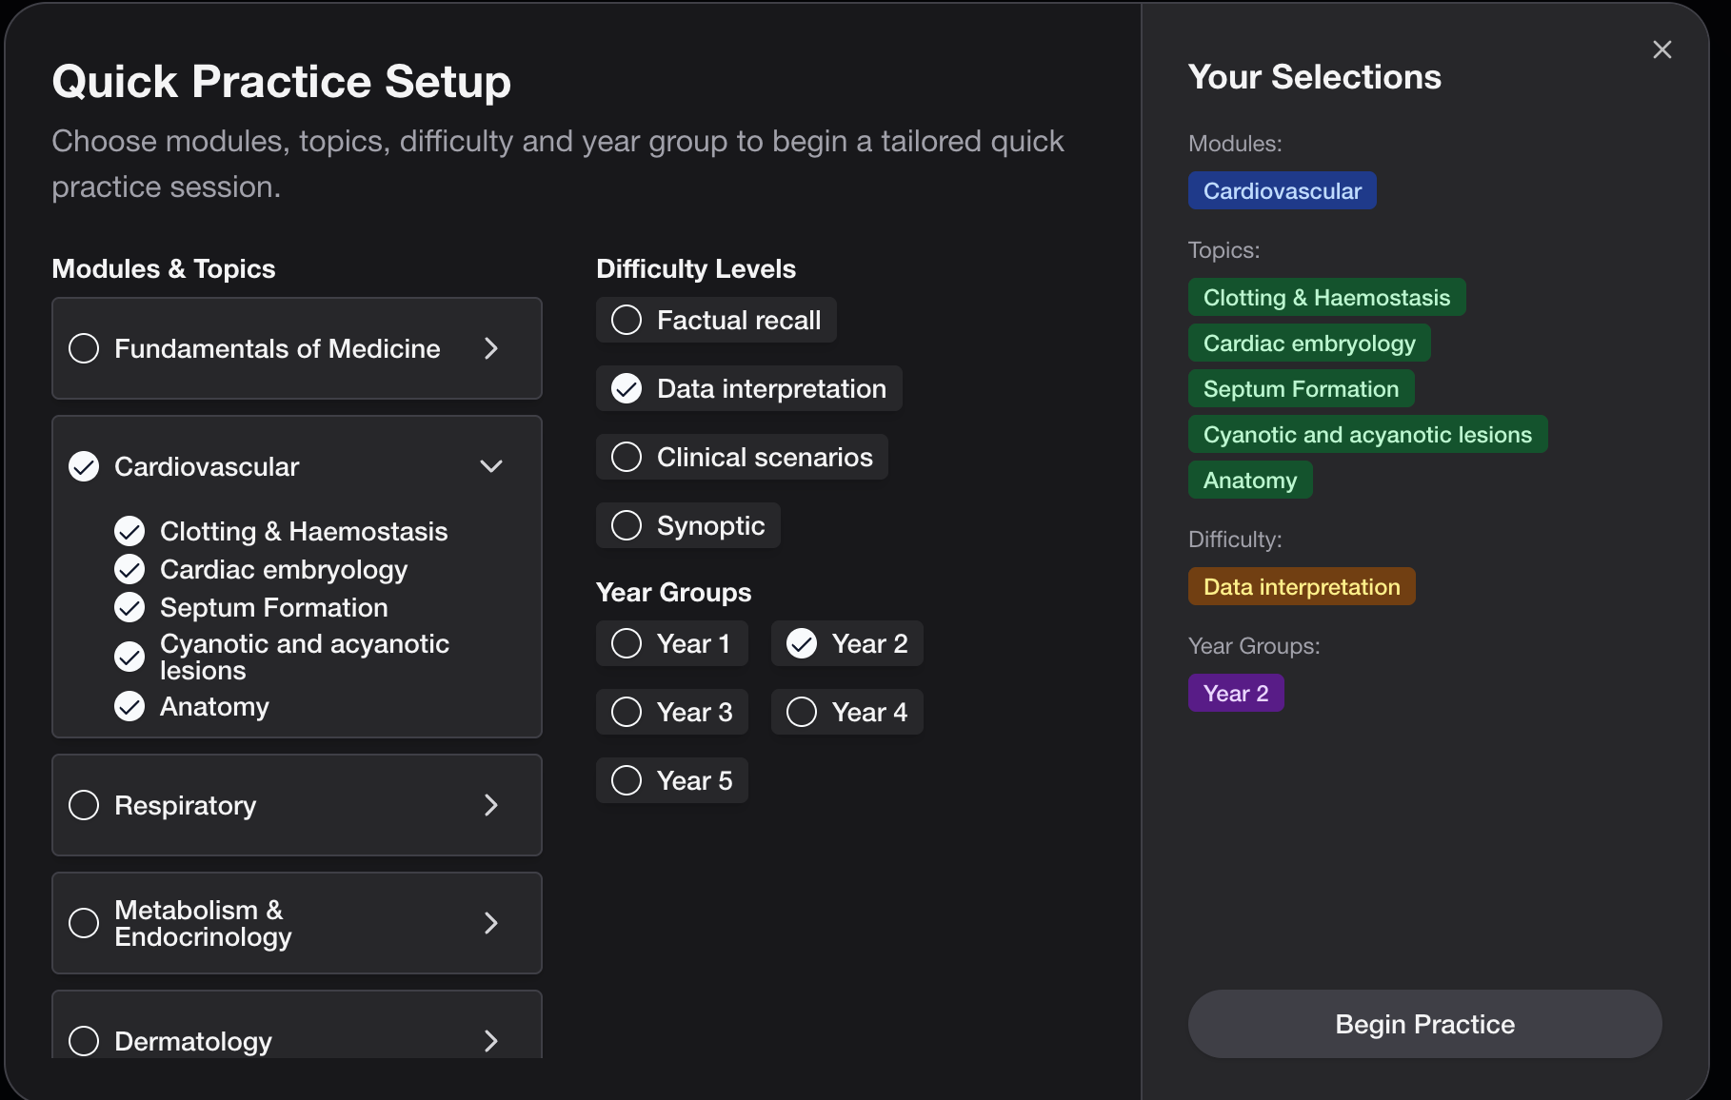Uncheck the Septum Formation topic
Image resolution: width=1731 pixels, height=1100 pixels.
click(x=129, y=607)
